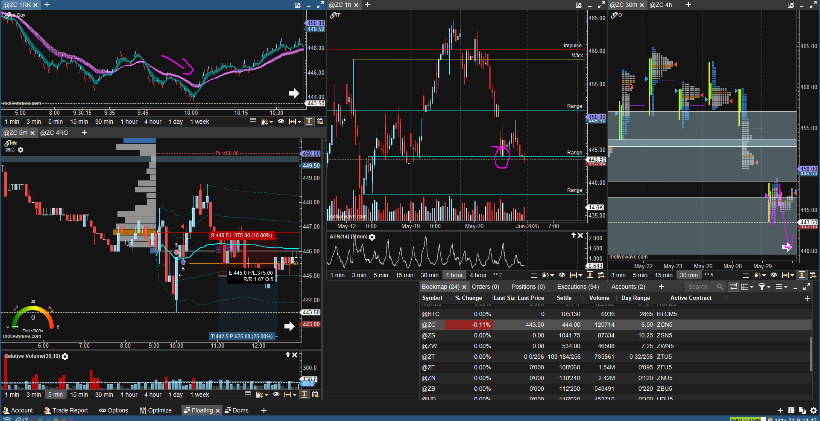Select 1 week timeframe on 1RK chart
This screenshot has height=421, width=820.
(199, 122)
